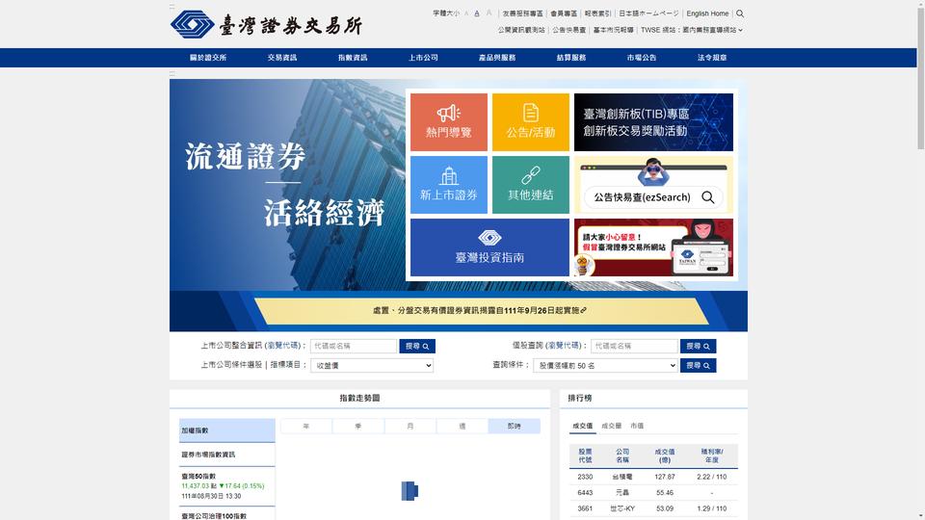Open the 公告/活動 document tile
The height and width of the screenshot is (520, 925).
(530, 122)
